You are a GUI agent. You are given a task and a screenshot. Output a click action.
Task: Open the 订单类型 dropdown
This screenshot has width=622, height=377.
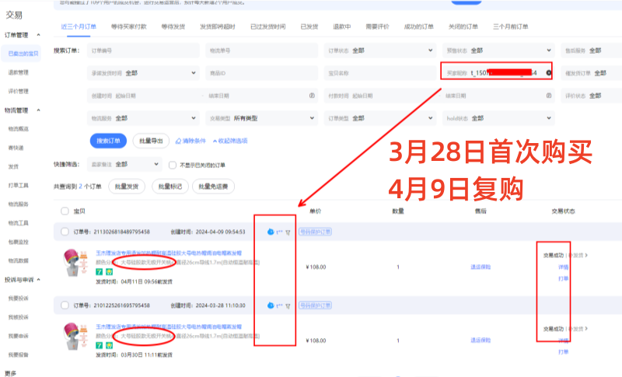380,118
